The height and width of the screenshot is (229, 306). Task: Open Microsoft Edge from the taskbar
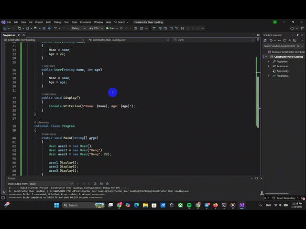(x=136, y=205)
